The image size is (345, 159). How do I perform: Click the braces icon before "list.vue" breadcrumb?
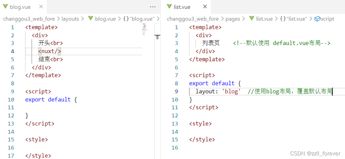[283, 19]
